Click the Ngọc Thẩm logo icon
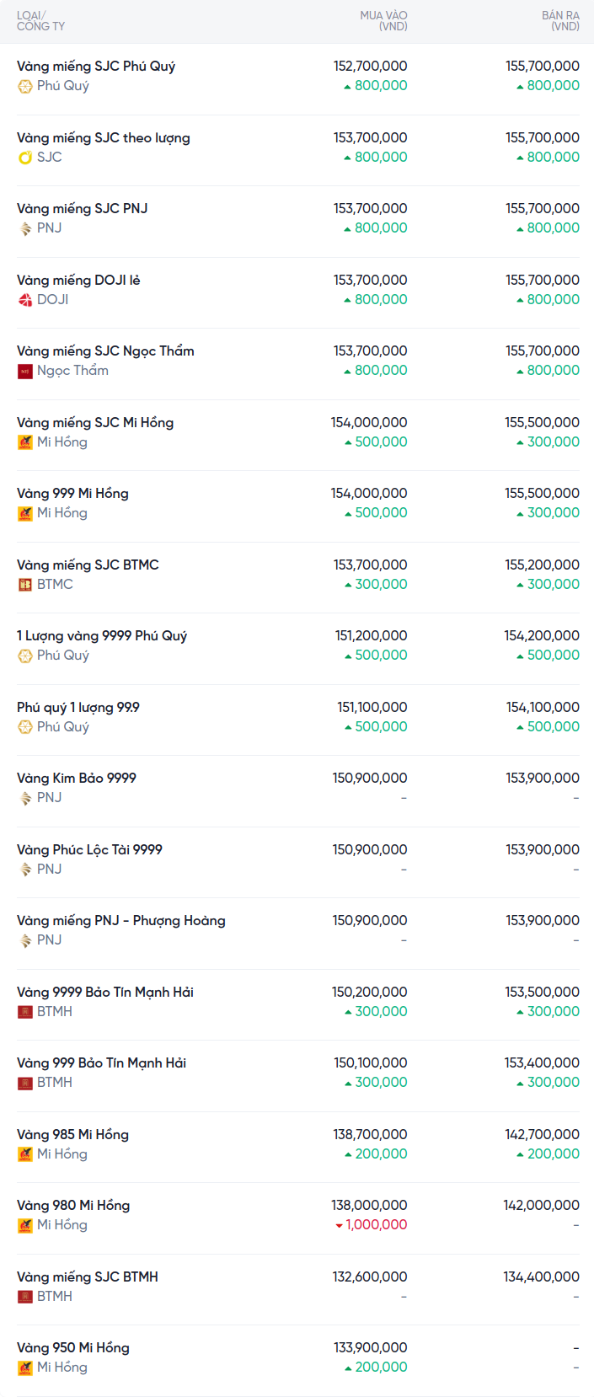The height and width of the screenshot is (1397, 594). pos(25,371)
